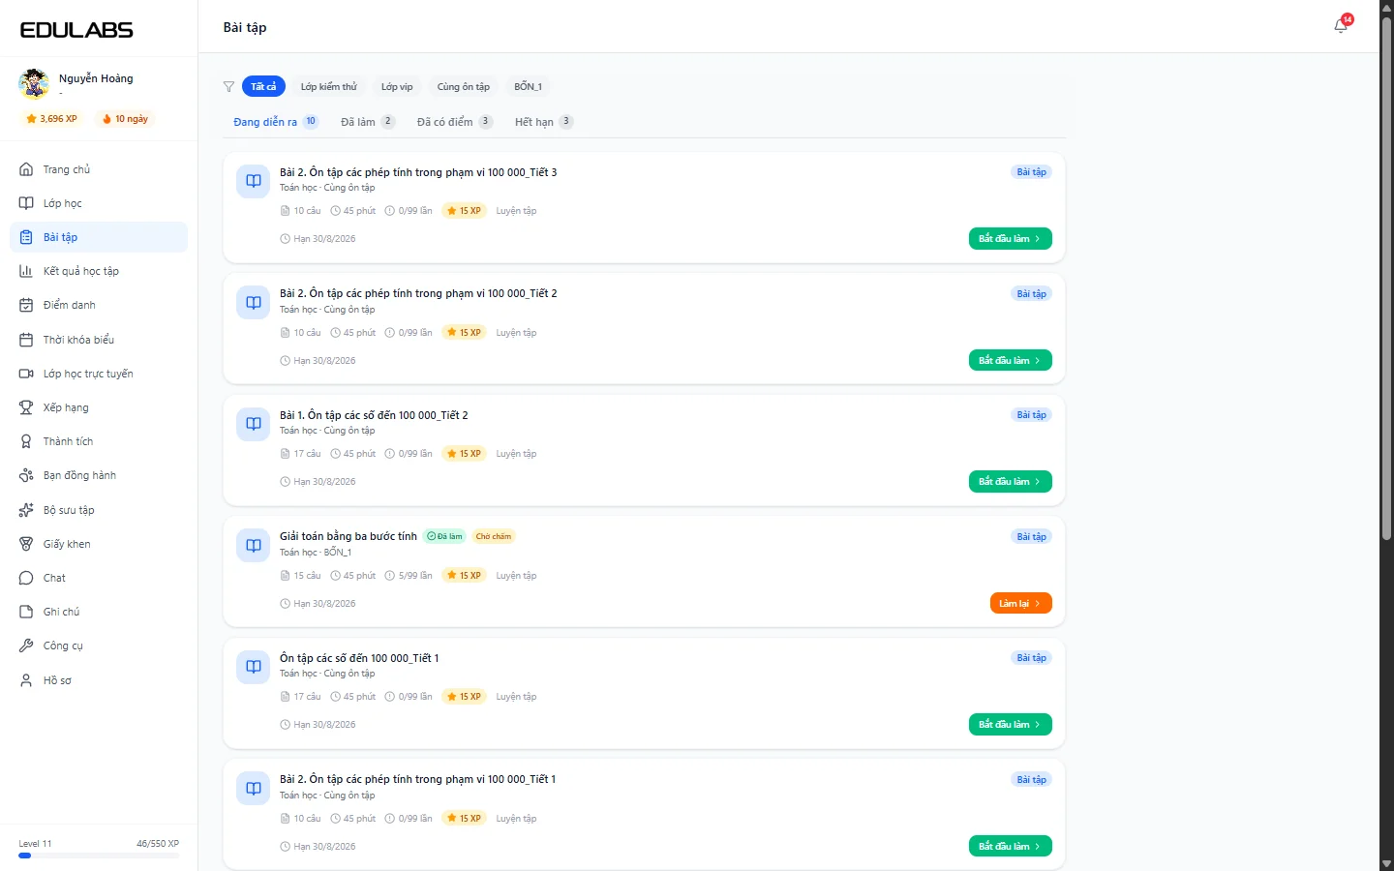1394x871 pixels.
Task: Switch to the Đang diễn ra tab
Action: [276, 122]
